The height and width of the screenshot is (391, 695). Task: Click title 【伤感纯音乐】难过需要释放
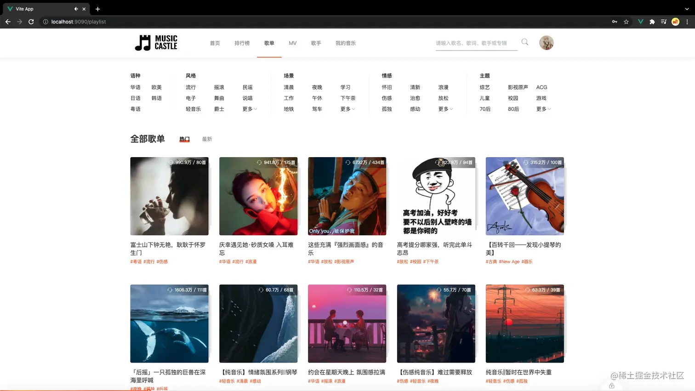[434, 372]
